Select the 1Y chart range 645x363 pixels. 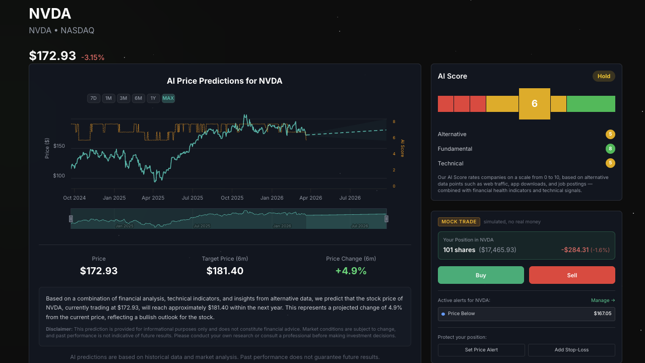pos(153,98)
